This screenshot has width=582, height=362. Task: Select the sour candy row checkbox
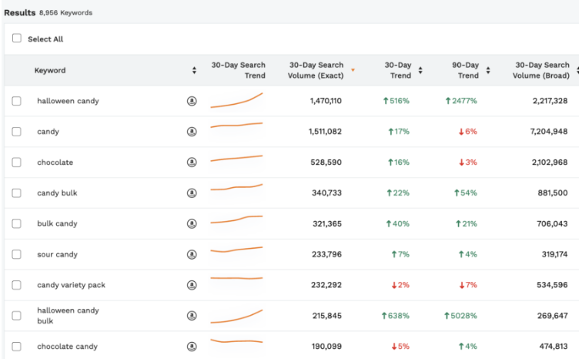click(17, 255)
